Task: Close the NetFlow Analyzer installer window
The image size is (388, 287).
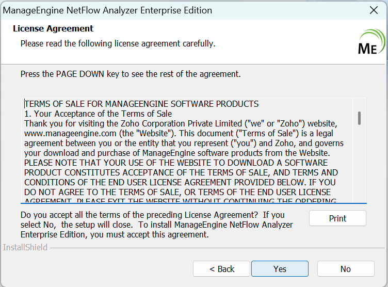Action: [374, 10]
